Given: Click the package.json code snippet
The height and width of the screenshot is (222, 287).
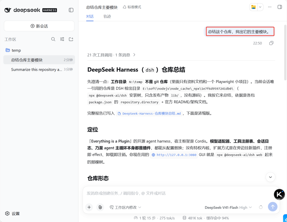Looking at the screenshot, I should tap(100, 102).
